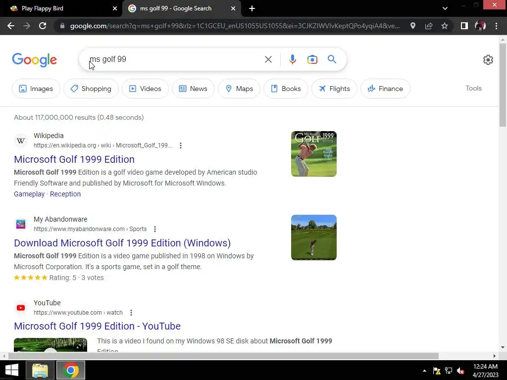Click the Wikipedia site favicon
This screenshot has height=380, width=507.
21,141
